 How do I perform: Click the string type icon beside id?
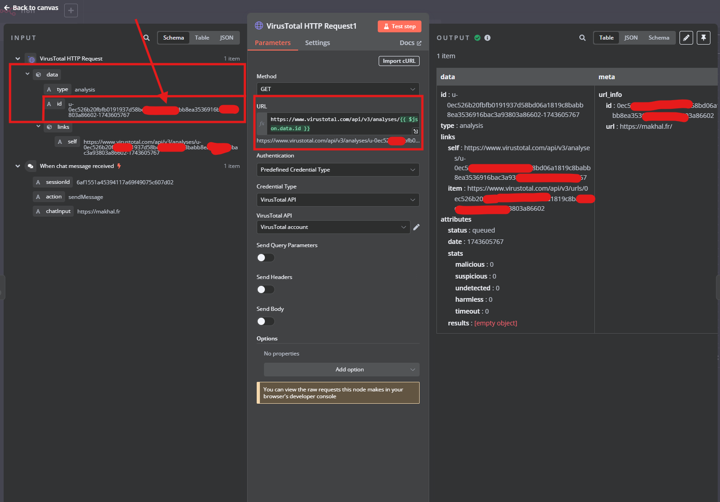coord(49,104)
